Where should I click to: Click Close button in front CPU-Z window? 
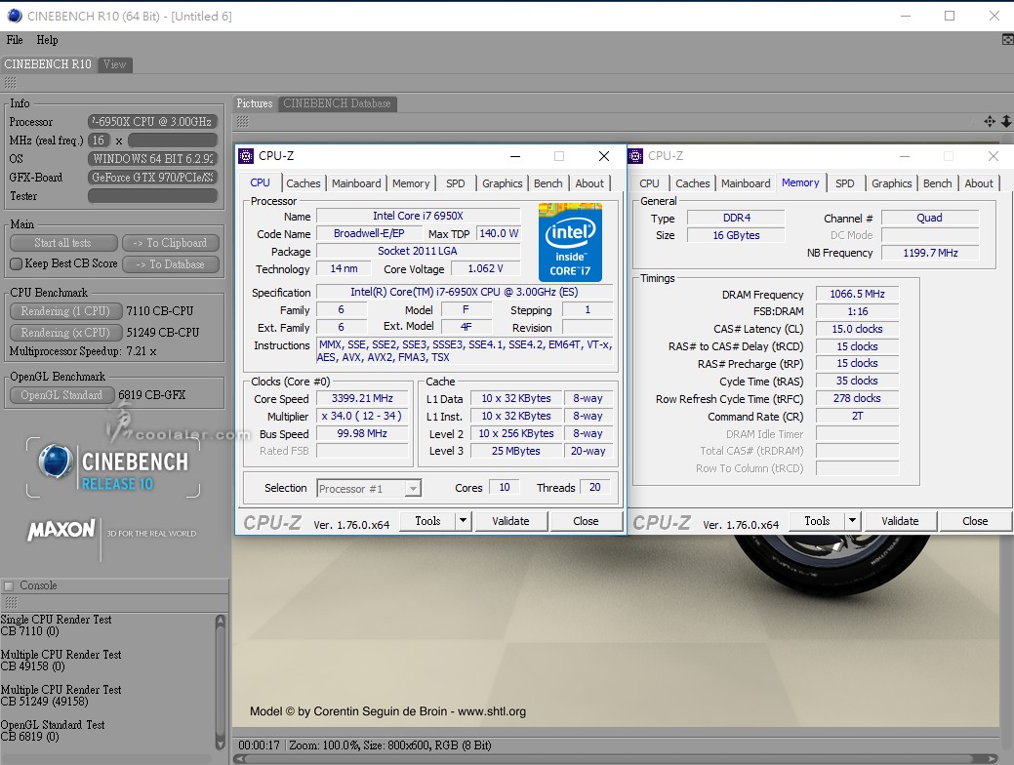(586, 520)
